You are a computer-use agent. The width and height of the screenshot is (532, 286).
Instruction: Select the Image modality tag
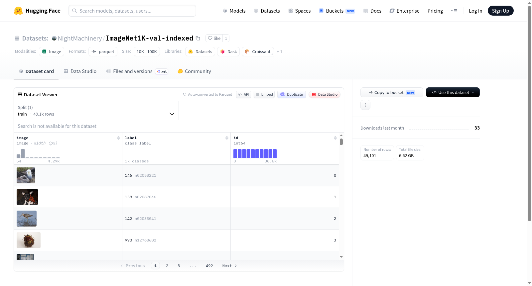point(52,51)
